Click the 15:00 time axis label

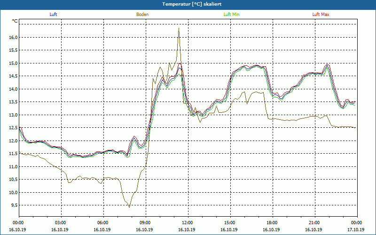pyautogui.click(x=230, y=223)
